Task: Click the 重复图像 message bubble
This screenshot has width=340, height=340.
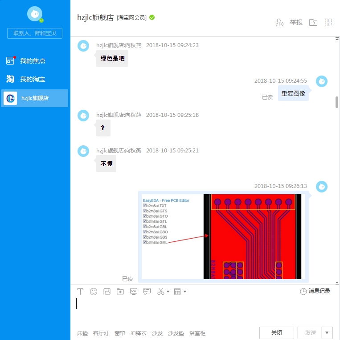Action: tap(293, 93)
